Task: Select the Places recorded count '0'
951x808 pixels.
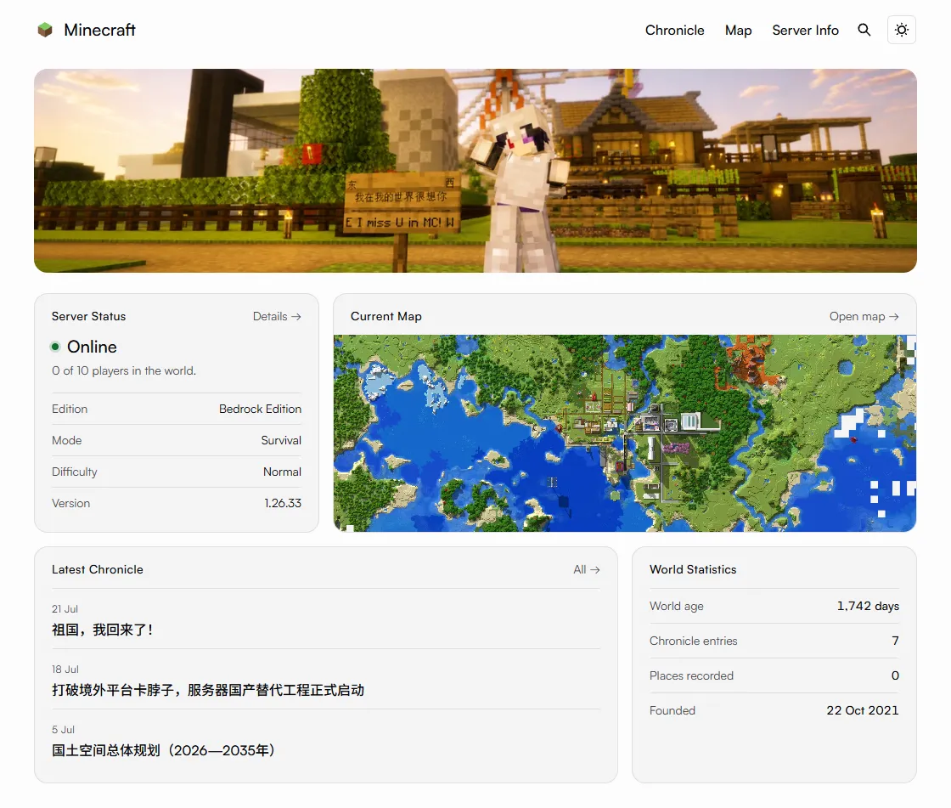Action: click(895, 675)
